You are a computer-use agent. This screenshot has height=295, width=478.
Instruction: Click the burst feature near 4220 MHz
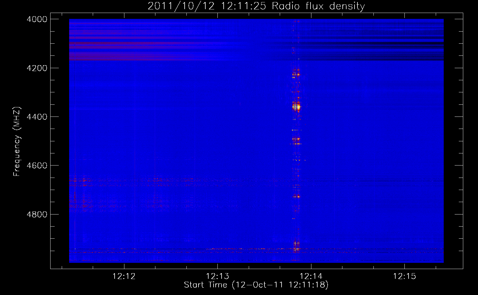click(296, 73)
